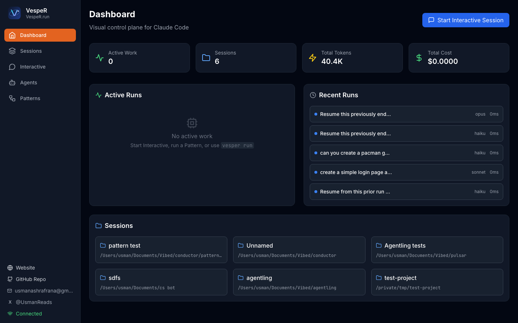This screenshot has height=323, width=518.
Task: Open the @UsmanReads X profile link
Action: click(34, 302)
